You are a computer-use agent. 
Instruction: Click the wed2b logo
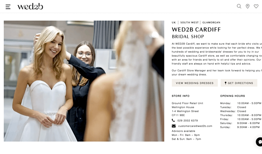[x=30, y=6]
